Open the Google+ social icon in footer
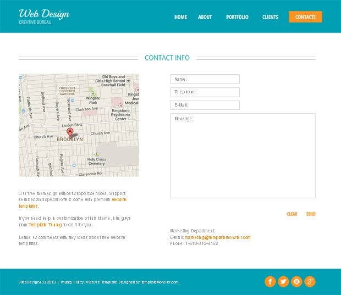The height and width of the screenshot is (295, 341). pyautogui.click(x=310, y=282)
